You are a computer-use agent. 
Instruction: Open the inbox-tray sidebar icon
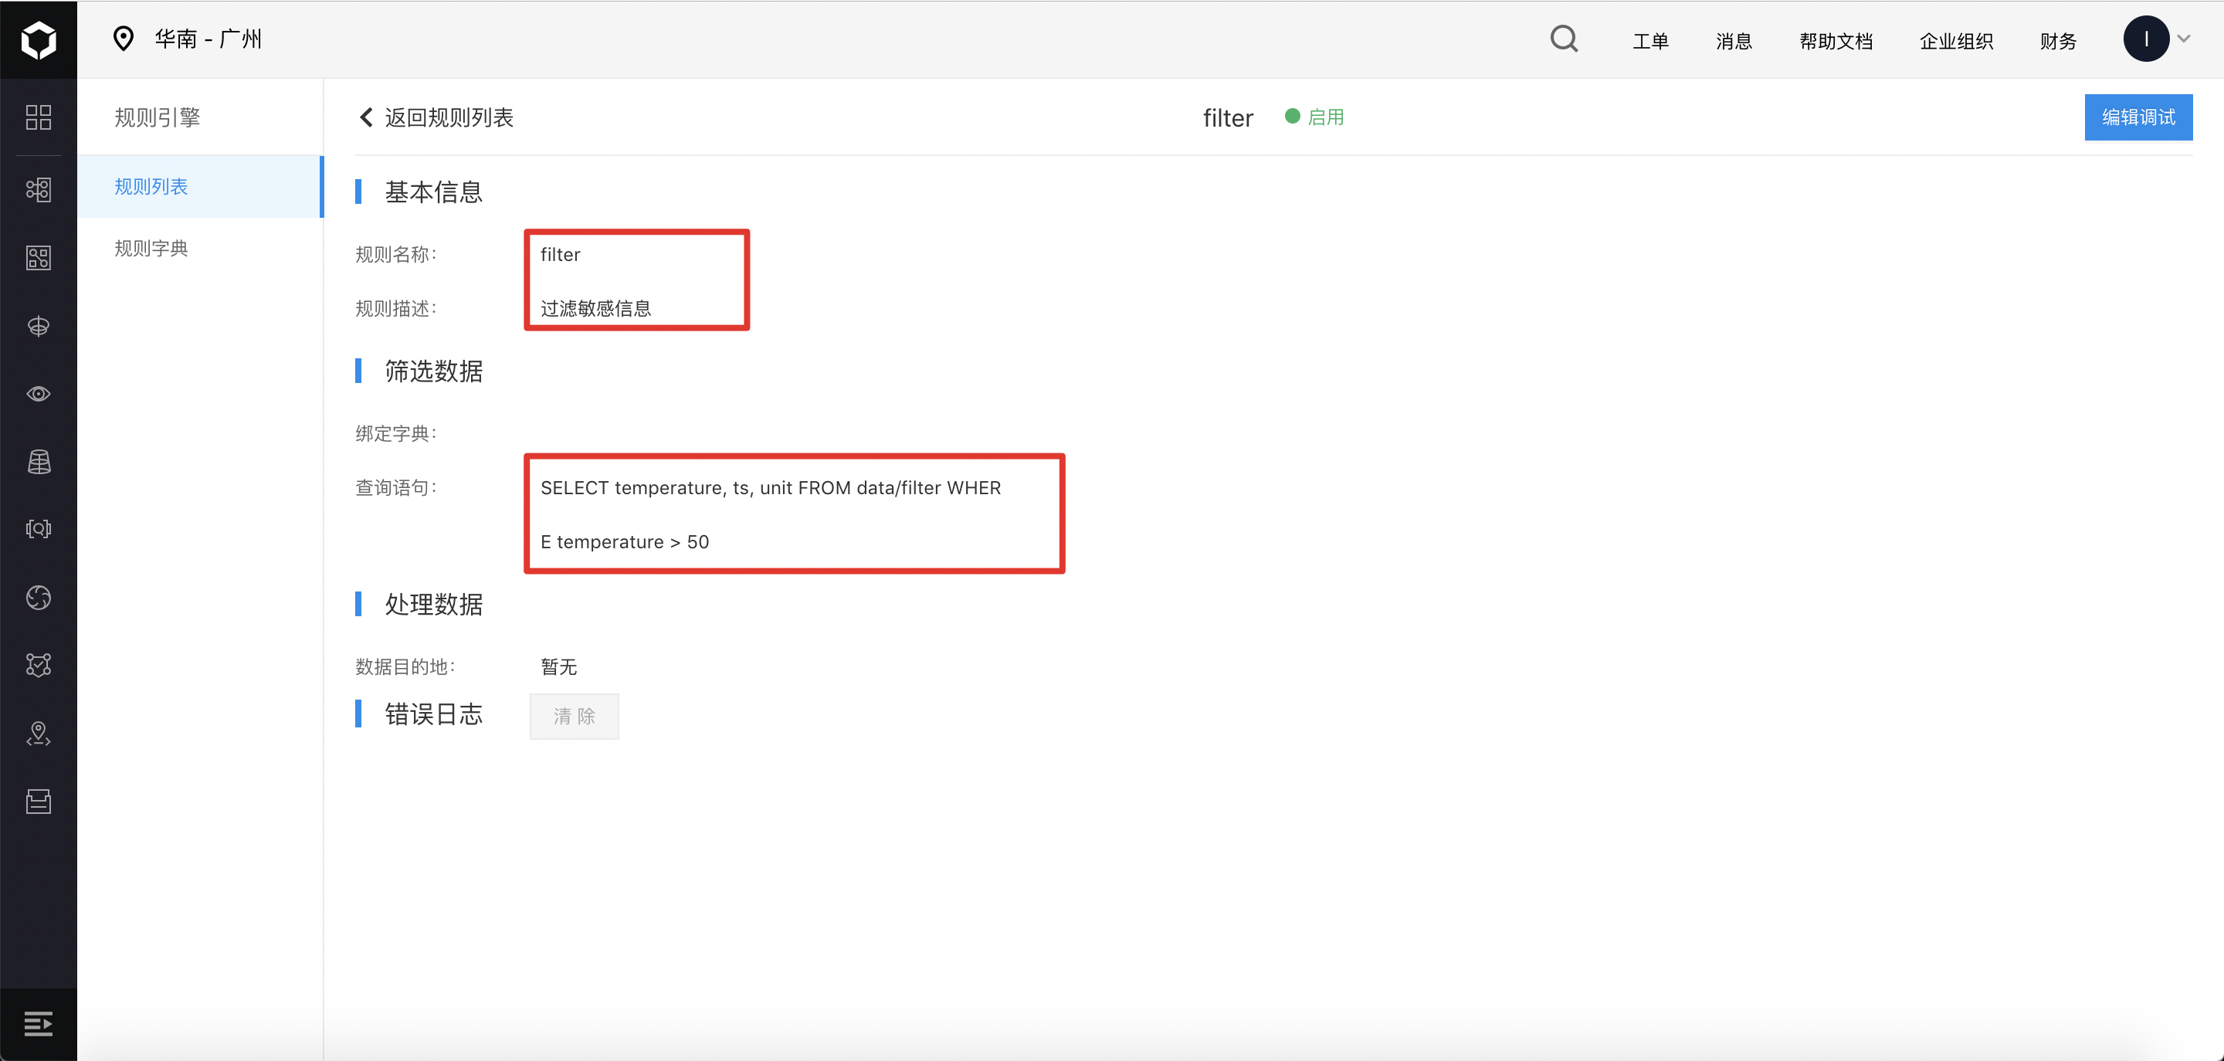coord(38,801)
